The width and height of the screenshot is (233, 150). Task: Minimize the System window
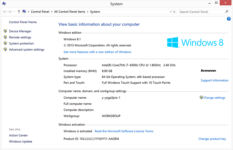210,3
